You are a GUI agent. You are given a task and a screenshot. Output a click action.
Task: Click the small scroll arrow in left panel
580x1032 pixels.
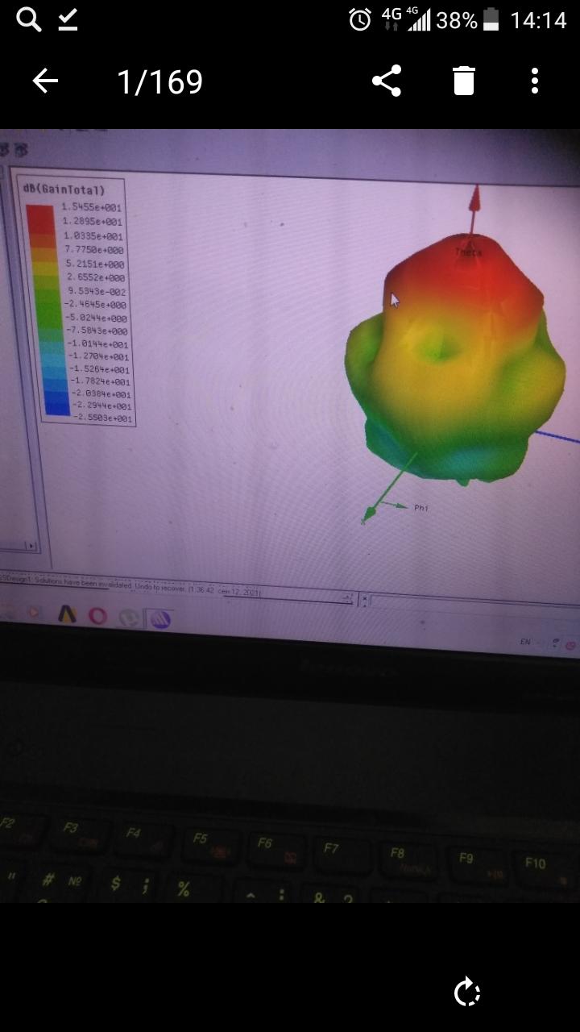[31, 546]
